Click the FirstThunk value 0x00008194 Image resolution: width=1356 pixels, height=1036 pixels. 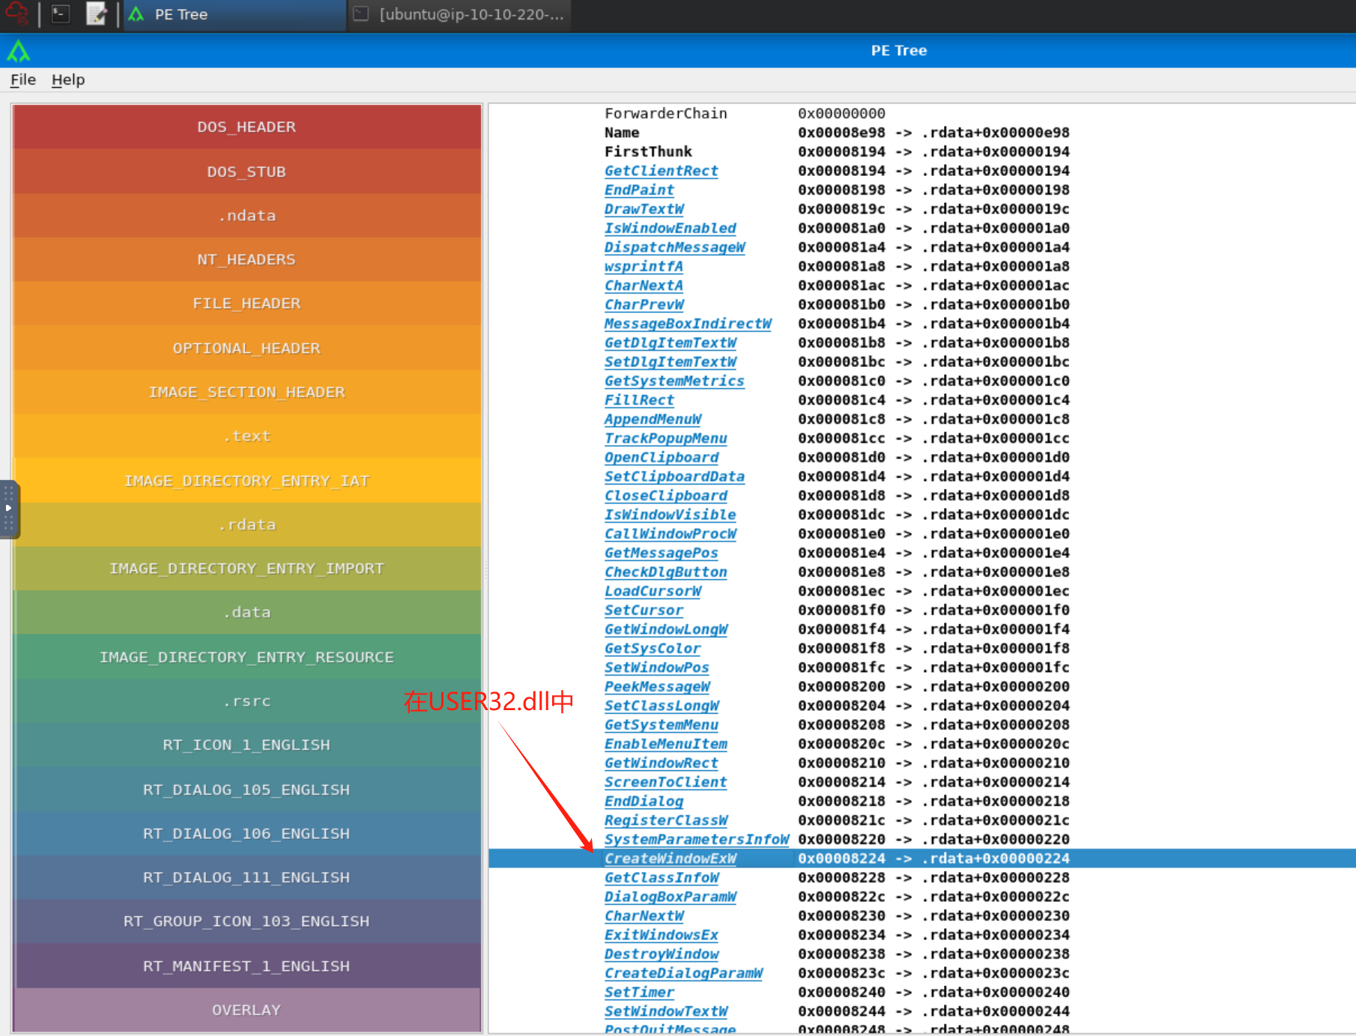(841, 152)
